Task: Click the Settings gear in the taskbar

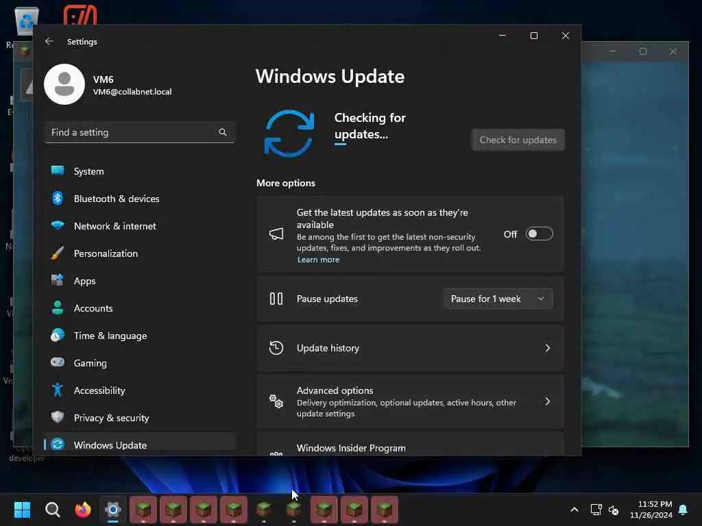Action: 113,509
